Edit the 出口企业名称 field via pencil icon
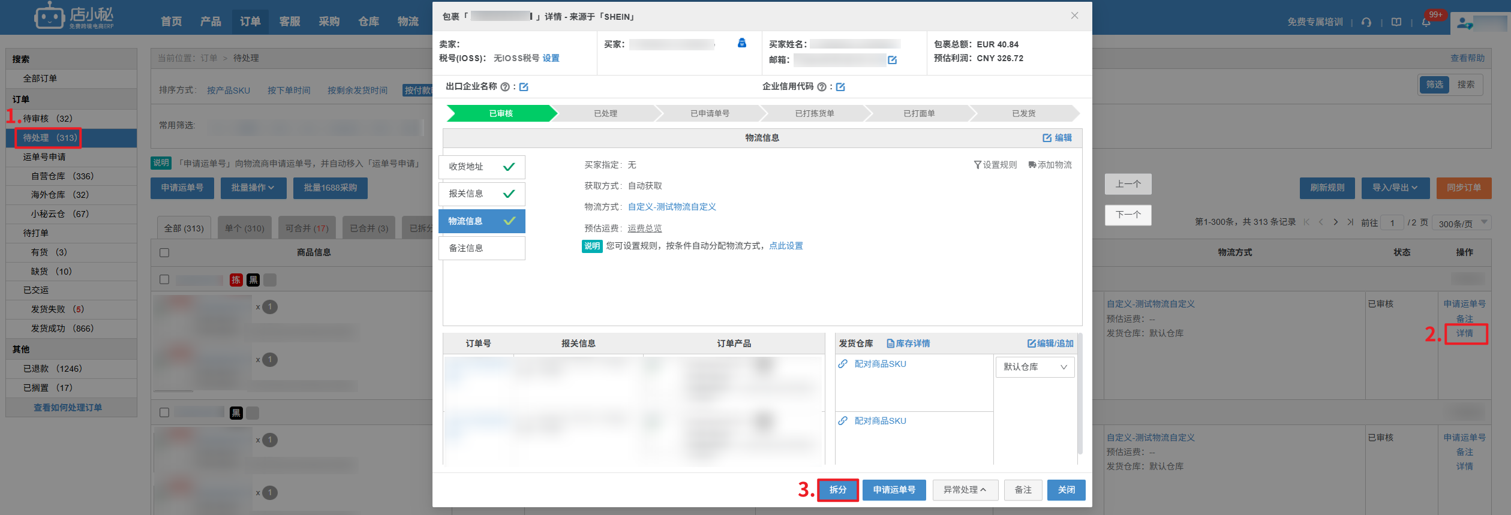 click(x=524, y=87)
